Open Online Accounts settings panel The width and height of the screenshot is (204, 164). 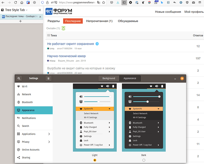point(34,150)
